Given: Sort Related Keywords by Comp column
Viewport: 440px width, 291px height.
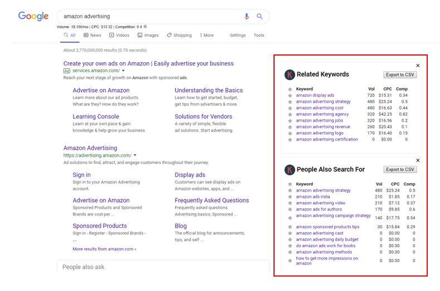Looking at the screenshot, I should coord(402,89).
